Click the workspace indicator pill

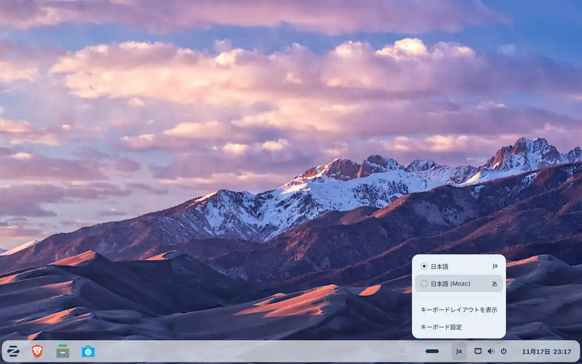pyautogui.click(x=432, y=351)
